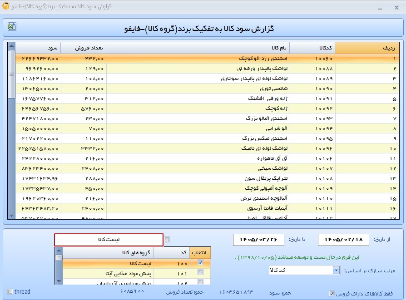The width and height of the screenshot is (406, 300).
Task: Select row آلو شرابی
Action: coord(207,128)
